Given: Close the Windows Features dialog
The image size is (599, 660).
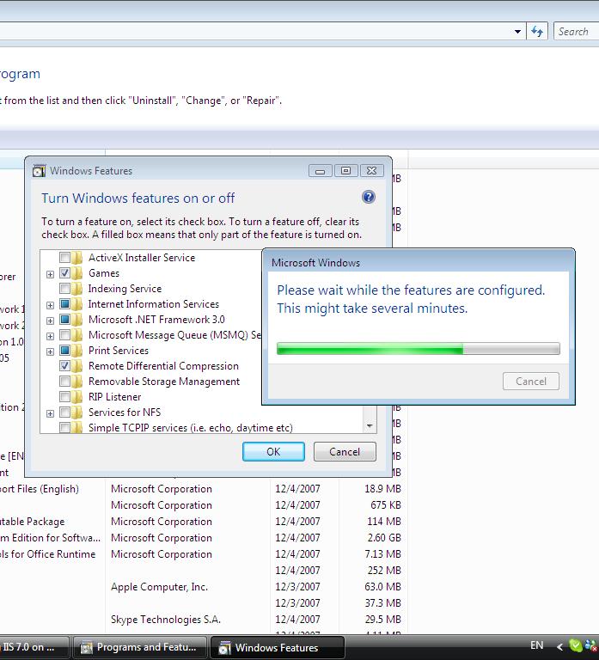Looking at the screenshot, I should (371, 170).
